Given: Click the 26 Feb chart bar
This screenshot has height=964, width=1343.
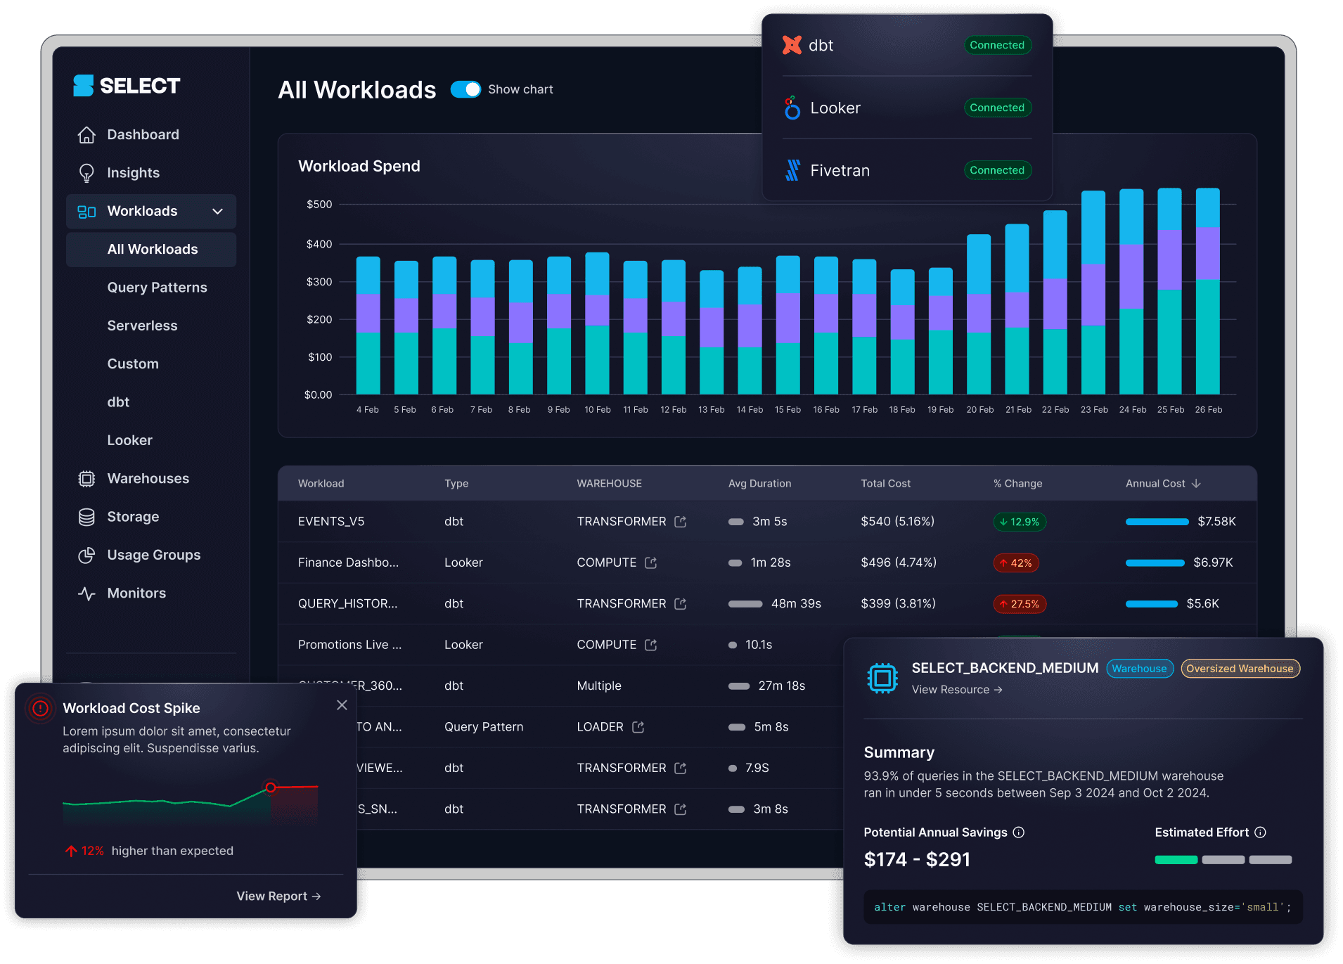Looking at the screenshot, I should pos(1207,291).
